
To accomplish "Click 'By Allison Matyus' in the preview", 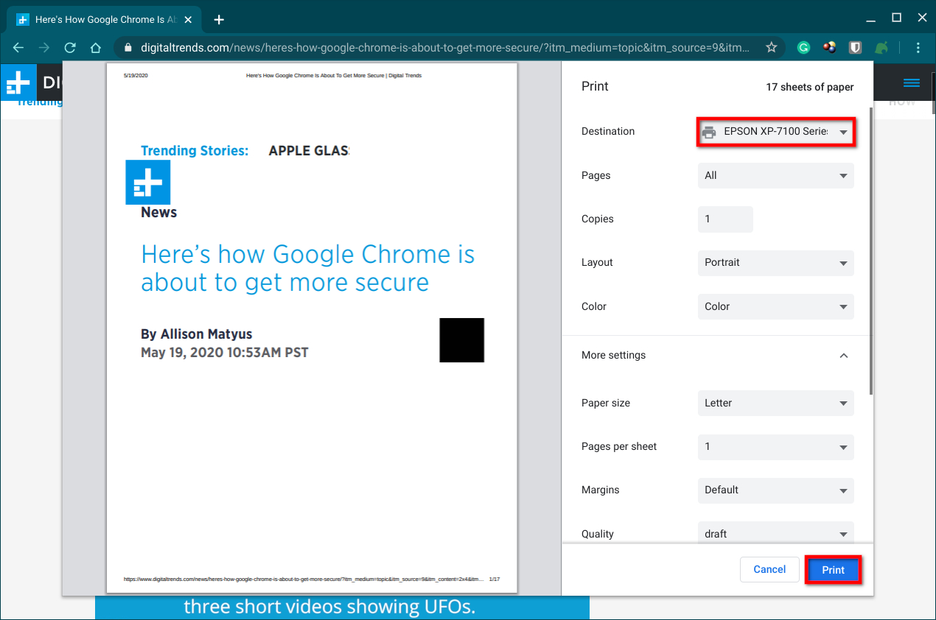I will point(197,334).
